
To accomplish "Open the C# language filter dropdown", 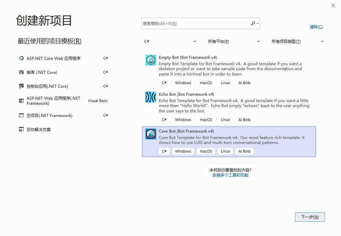I will [x=170, y=41].
